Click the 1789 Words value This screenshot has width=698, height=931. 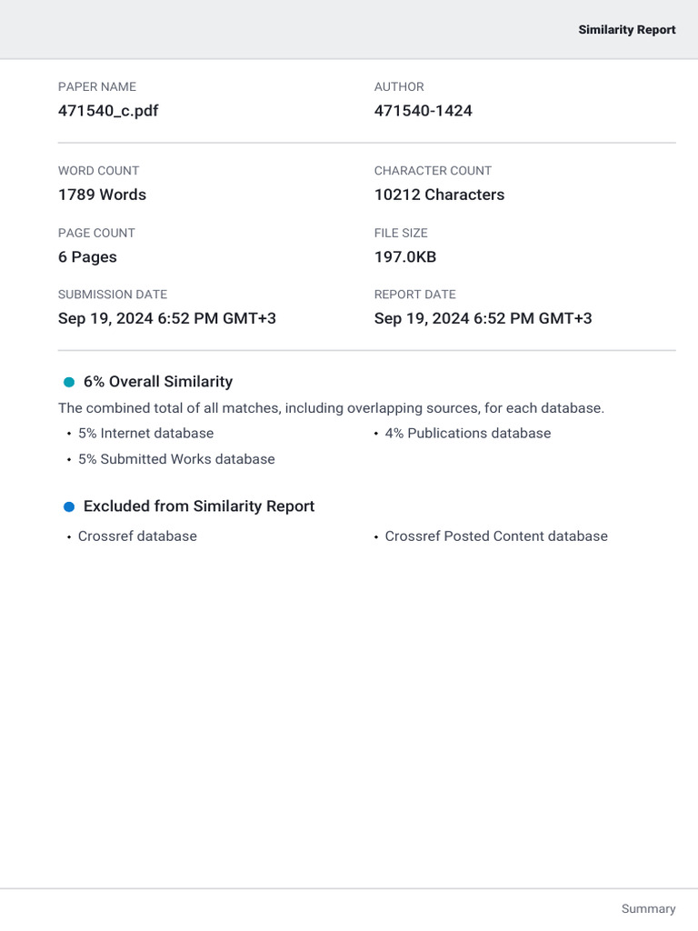pos(102,195)
